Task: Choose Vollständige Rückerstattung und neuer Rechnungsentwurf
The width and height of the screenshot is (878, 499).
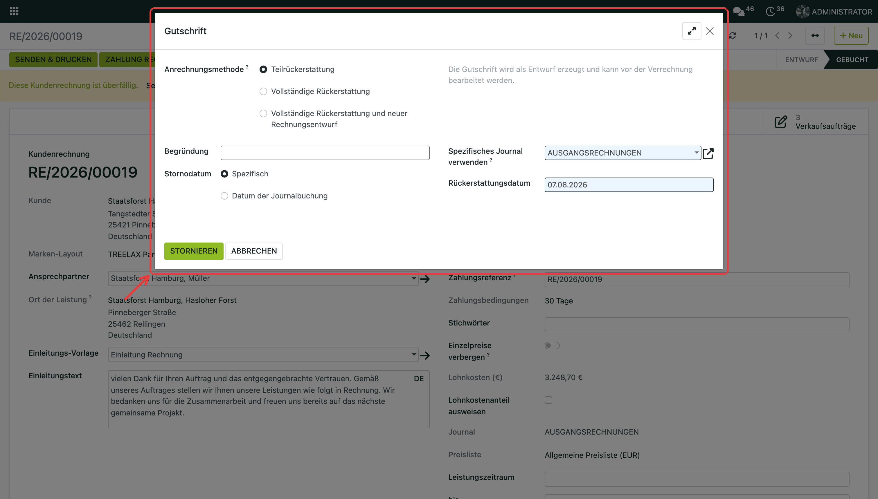Action: click(263, 113)
